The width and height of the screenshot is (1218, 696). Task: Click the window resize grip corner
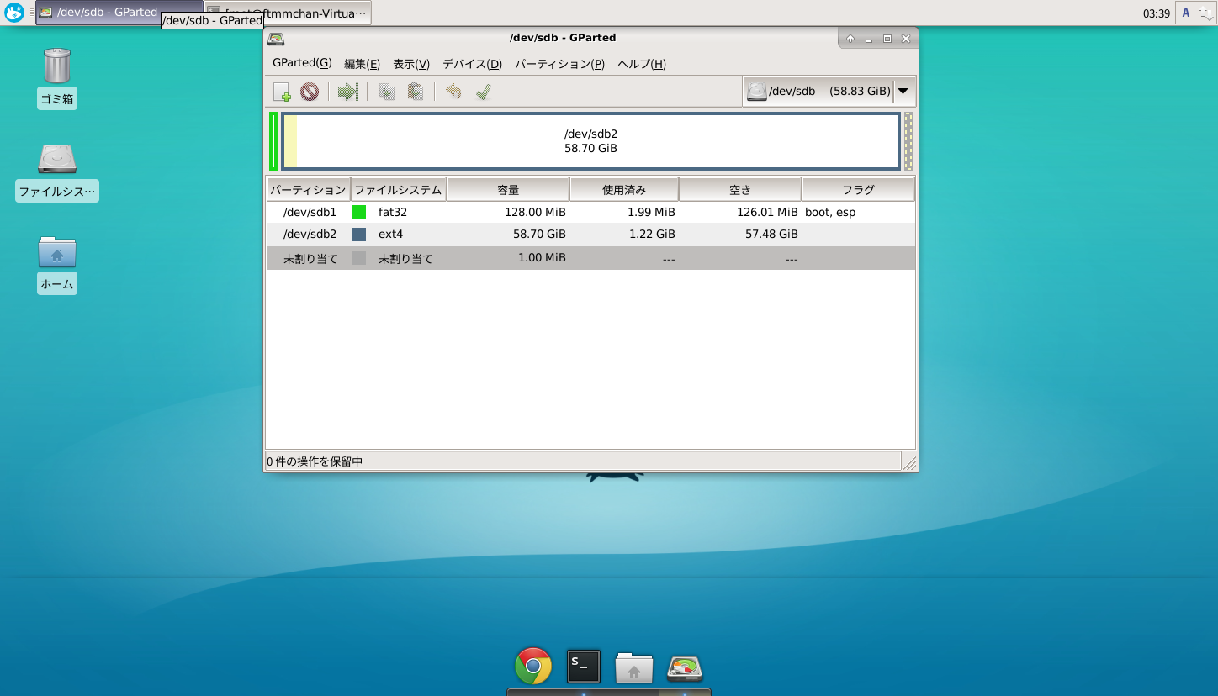[909, 462]
